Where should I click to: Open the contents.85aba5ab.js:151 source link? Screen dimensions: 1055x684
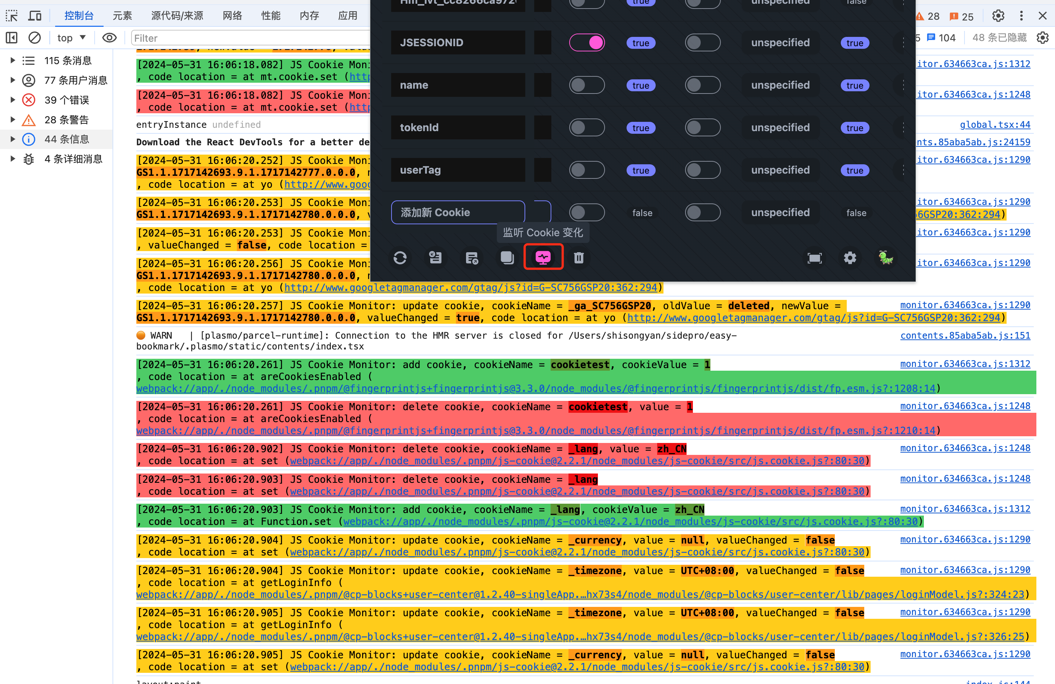pos(965,336)
